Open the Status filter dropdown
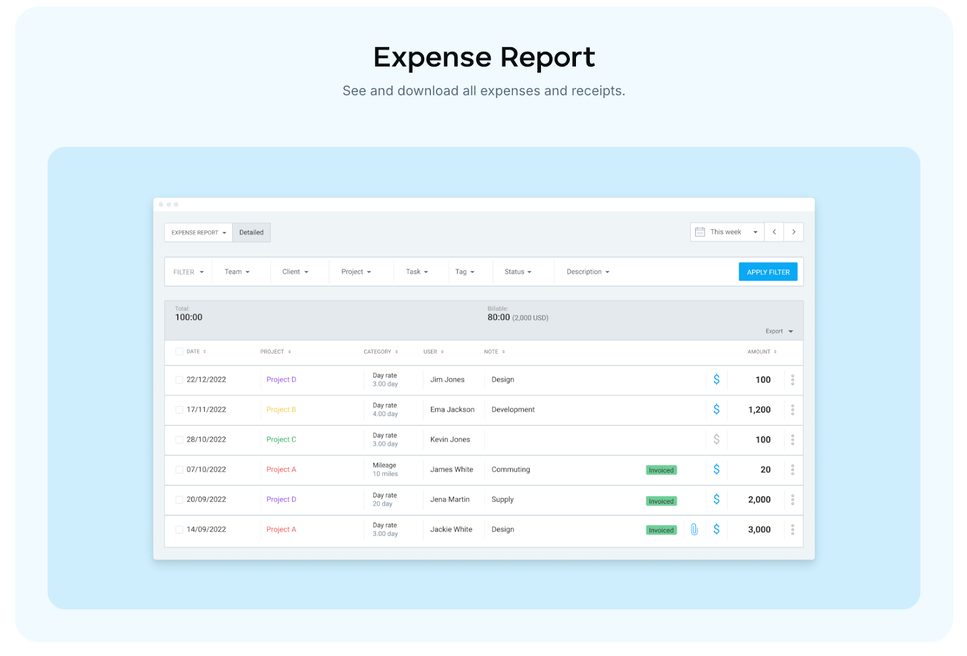The image size is (967, 656). (x=518, y=272)
